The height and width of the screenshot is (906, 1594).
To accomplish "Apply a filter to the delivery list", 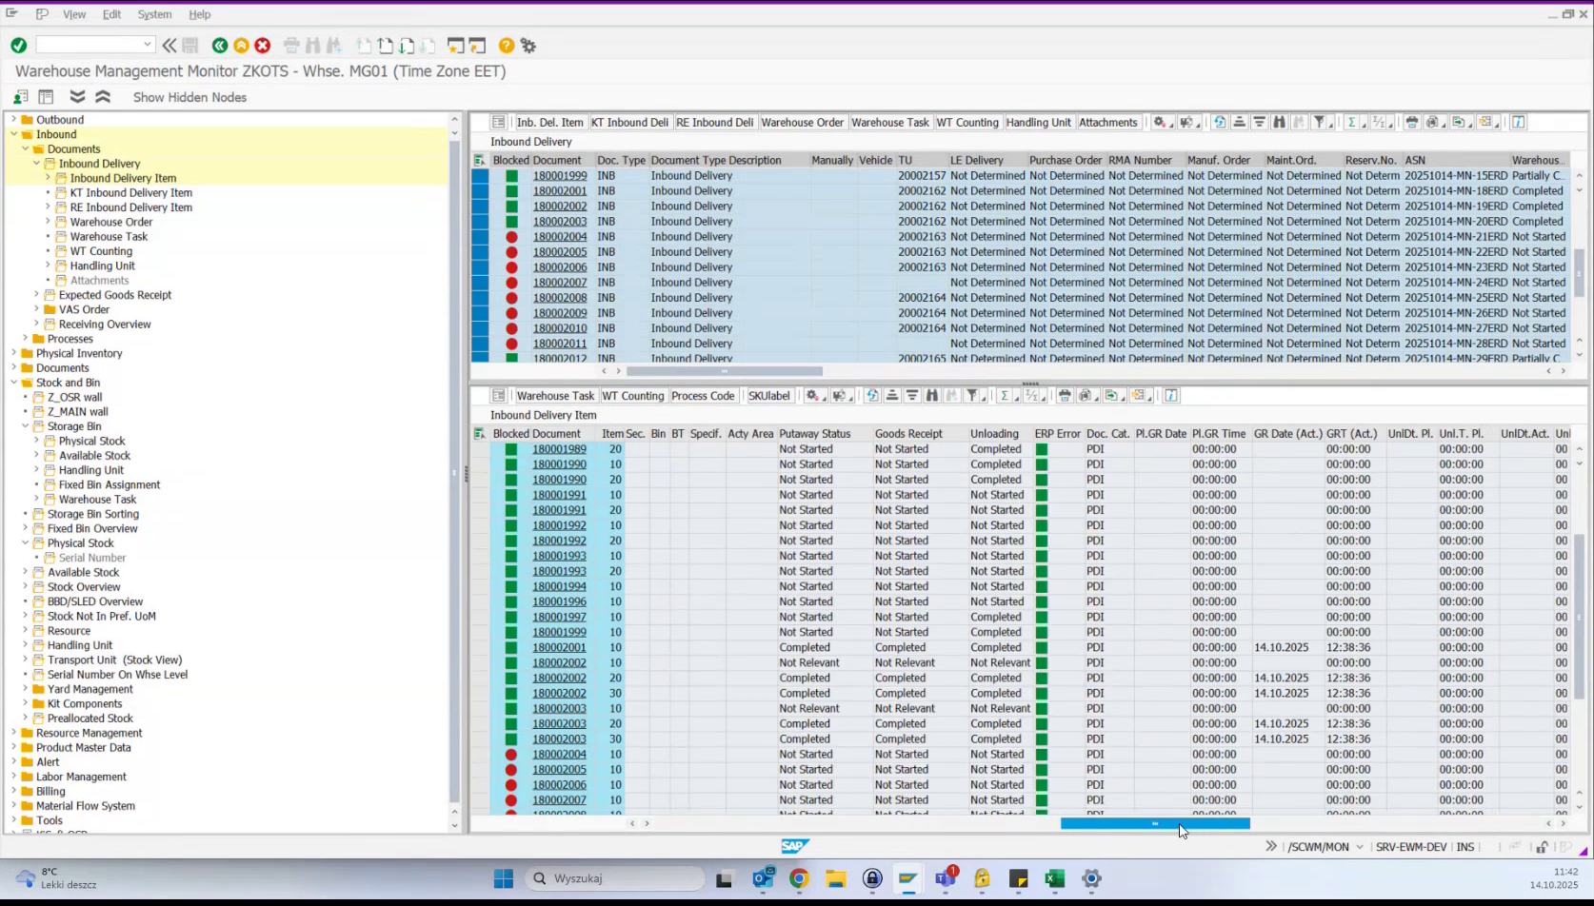I will tap(1320, 122).
